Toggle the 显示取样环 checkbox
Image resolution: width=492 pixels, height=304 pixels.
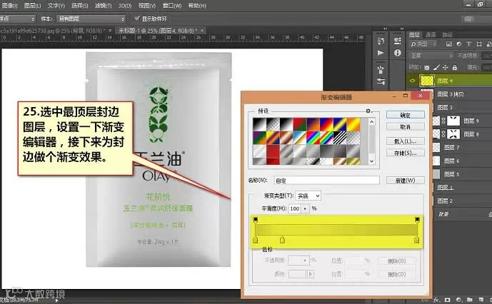click(x=137, y=19)
